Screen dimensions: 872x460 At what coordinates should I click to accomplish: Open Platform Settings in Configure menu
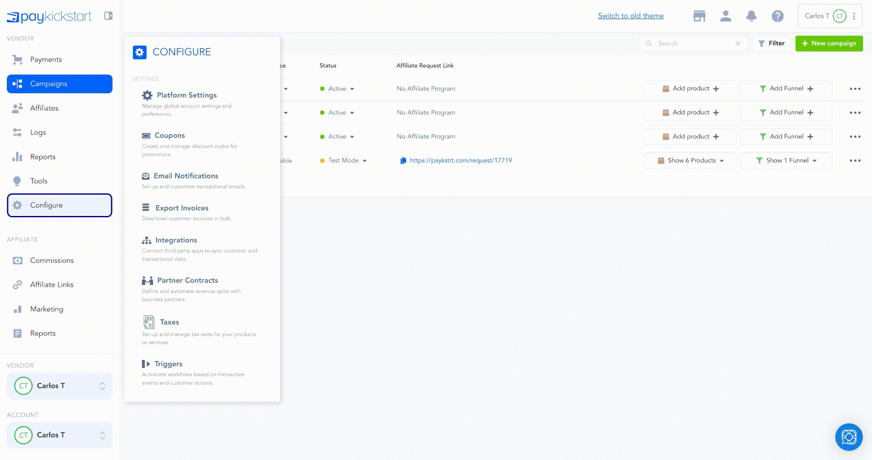[186, 95]
